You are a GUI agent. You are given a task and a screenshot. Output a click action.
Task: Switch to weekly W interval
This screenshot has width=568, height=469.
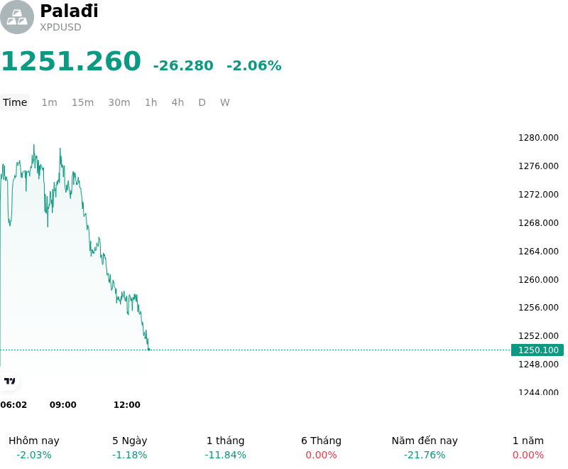point(224,102)
